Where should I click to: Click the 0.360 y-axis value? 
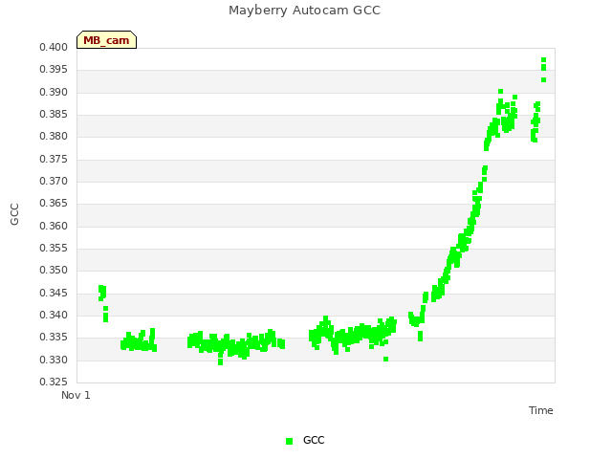coord(54,226)
